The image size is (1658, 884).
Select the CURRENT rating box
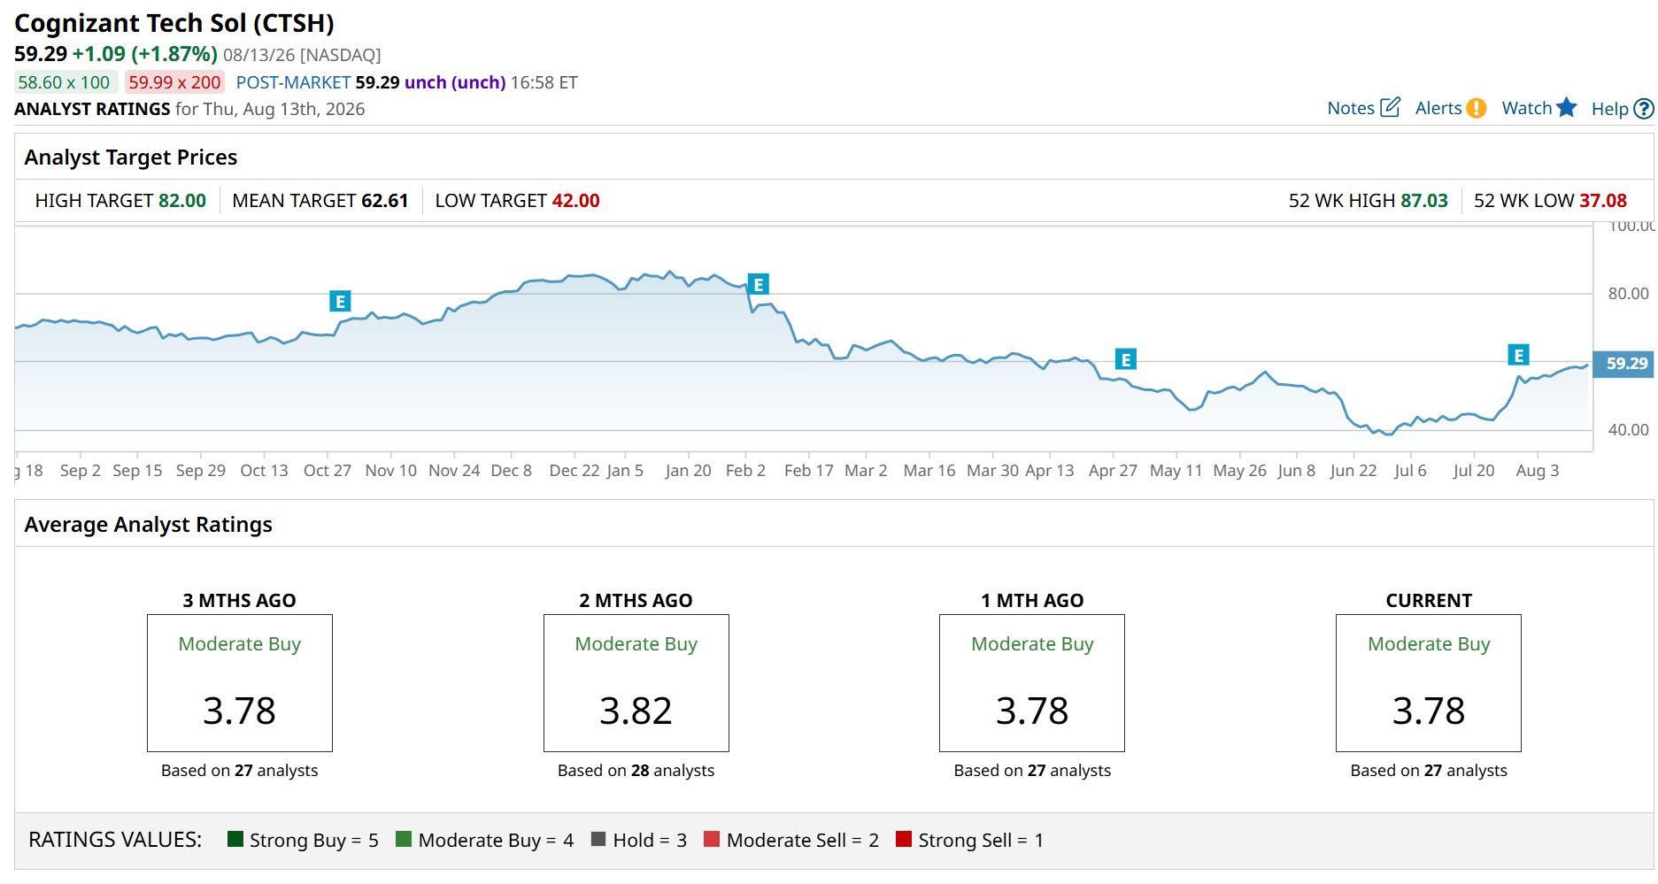click(1429, 683)
